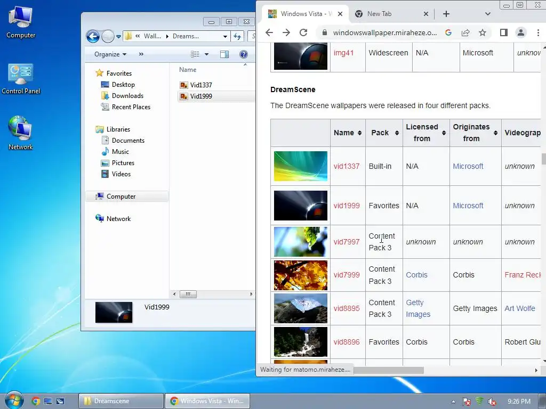Select Favorites in the navigation pane

click(119, 73)
